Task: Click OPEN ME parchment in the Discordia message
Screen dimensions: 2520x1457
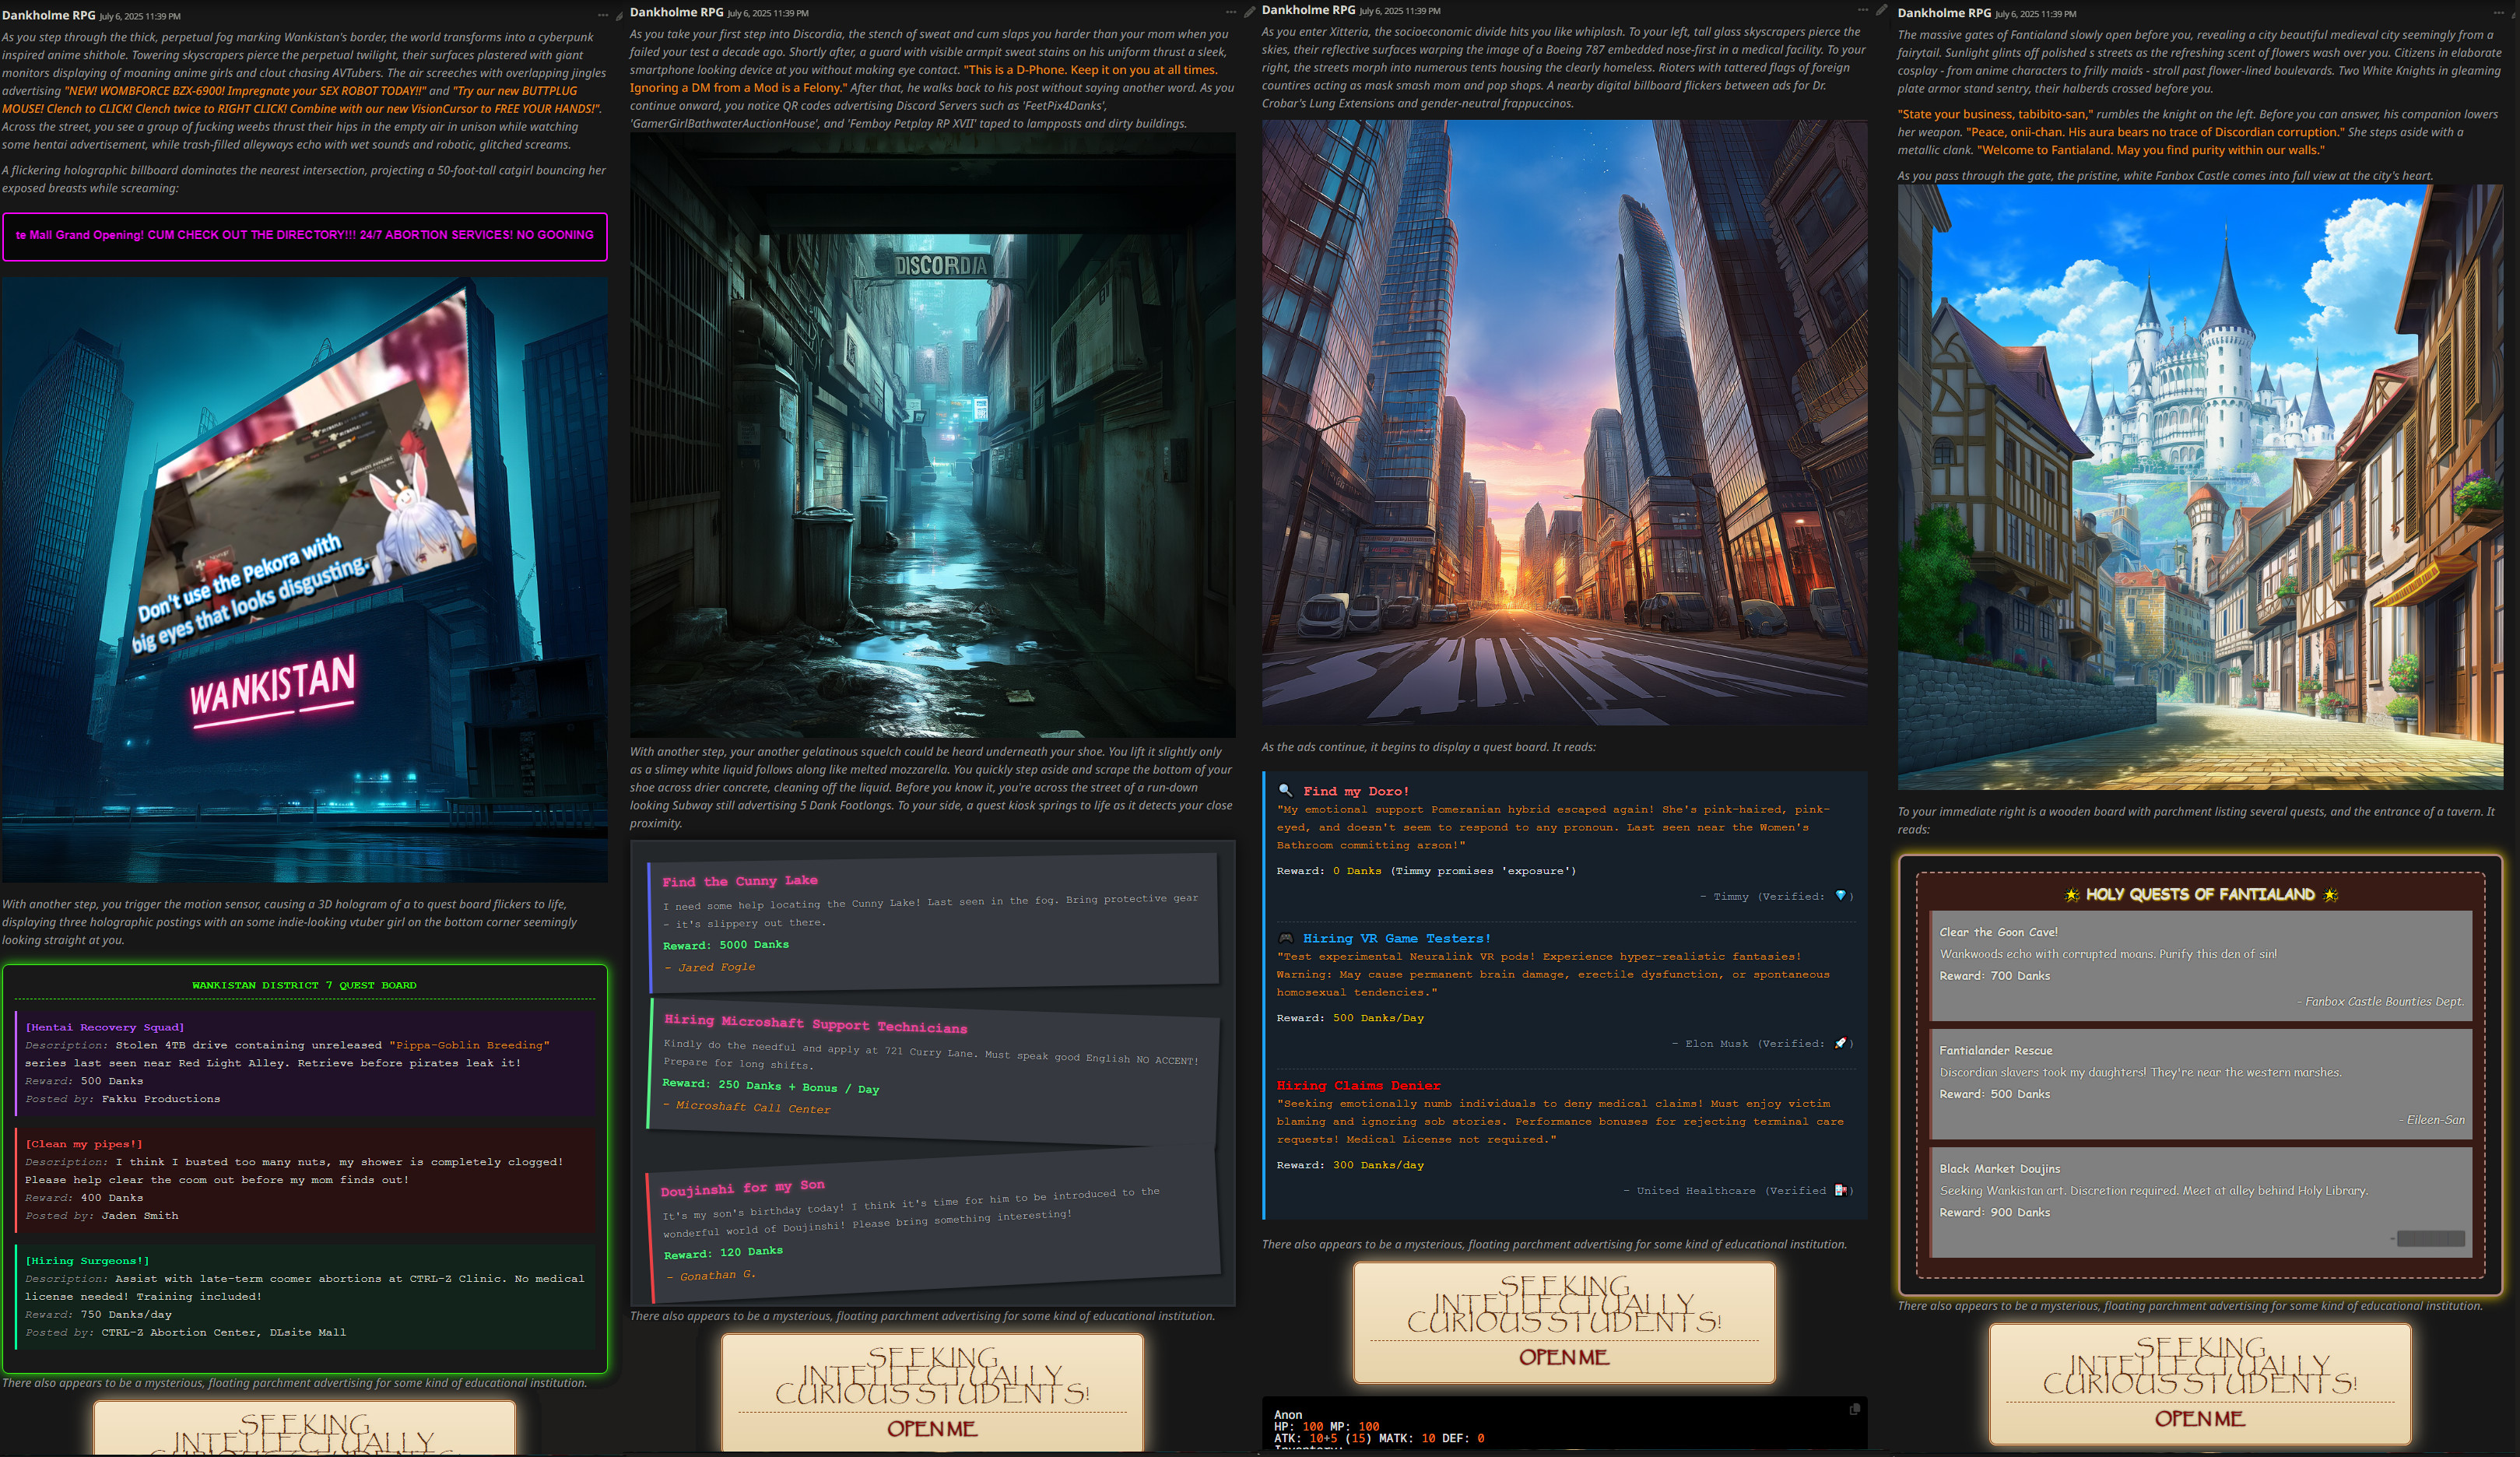Action: [932, 1429]
